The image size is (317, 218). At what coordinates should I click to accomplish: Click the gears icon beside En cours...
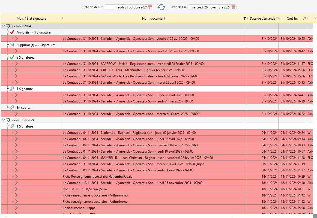12,108
